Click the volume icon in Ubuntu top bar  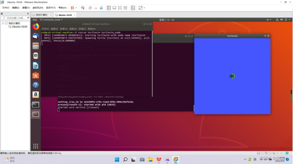coord(282,20)
